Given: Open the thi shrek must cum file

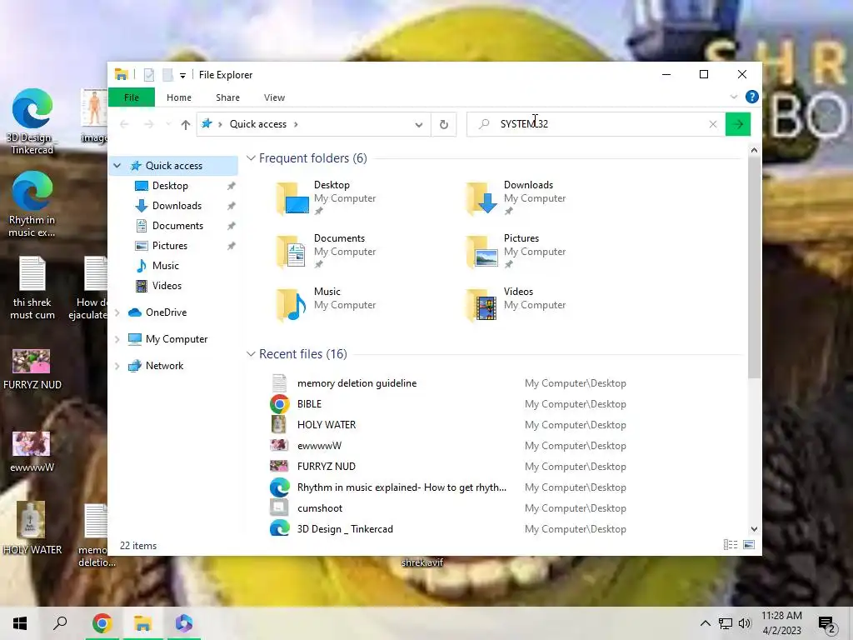Looking at the screenshot, I should click(32, 287).
